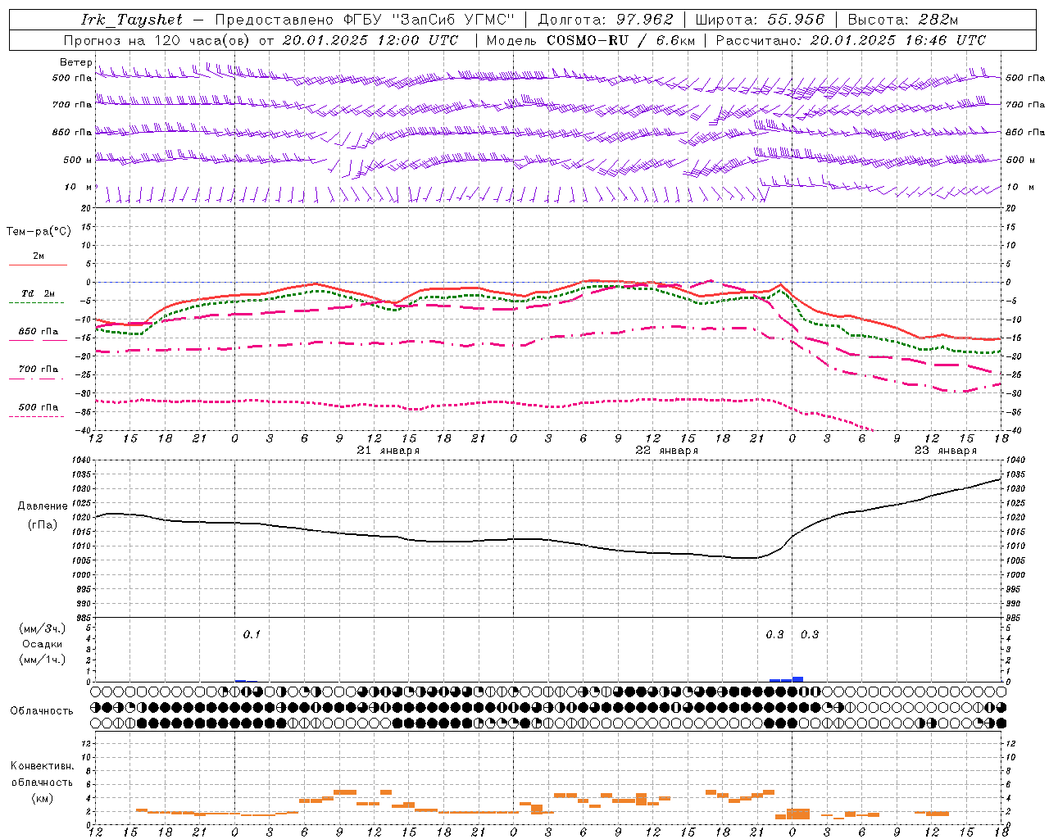Click the computed time Рассчитано: 20.01.2025 16:46 UTC
The height and width of the screenshot is (839, 1049).
tap(851, 40)
